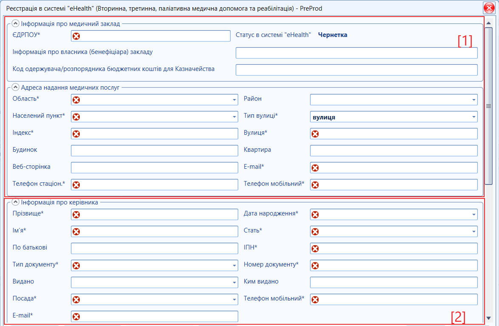Click into the По батькові field
The width and height of the screenshot is (499, 326).
click(x=154, y=248)
